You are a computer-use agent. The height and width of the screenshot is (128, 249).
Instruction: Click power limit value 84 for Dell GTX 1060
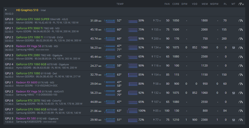coord(225,111)
